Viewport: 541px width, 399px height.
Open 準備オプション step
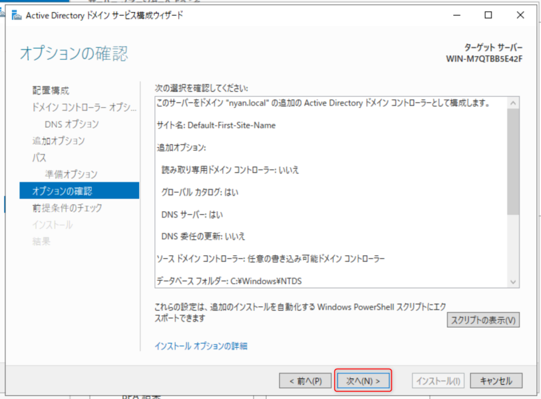[71, 174]
